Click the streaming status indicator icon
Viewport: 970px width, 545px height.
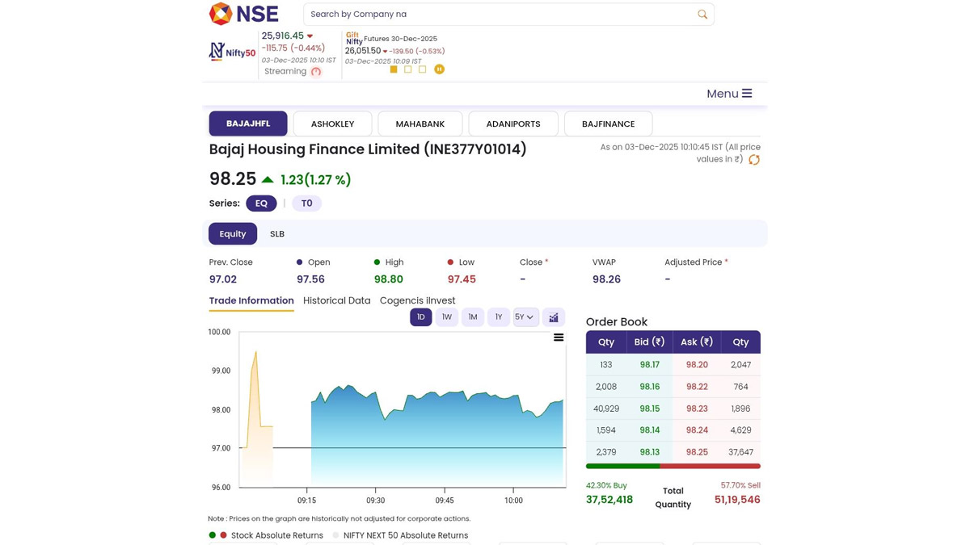click(316, 72)
